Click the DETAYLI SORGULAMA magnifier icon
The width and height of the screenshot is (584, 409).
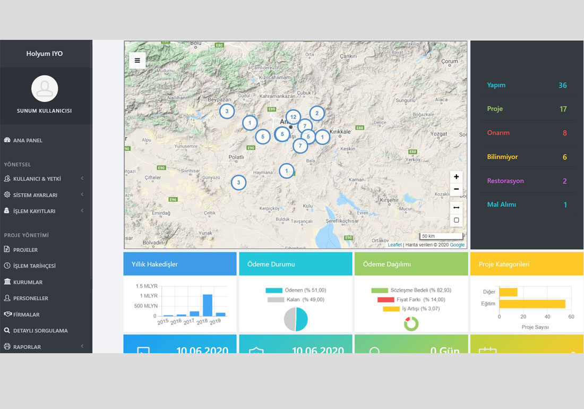tap(7, 330)
